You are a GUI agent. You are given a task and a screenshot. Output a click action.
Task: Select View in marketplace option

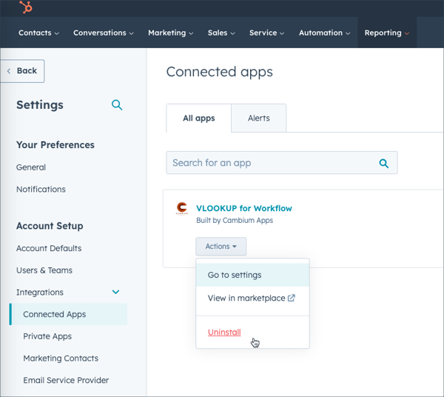pyautogui.click(x=252, y=298)
